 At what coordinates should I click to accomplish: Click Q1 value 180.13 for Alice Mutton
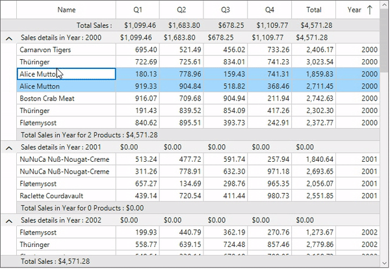(x=137, y=74)
